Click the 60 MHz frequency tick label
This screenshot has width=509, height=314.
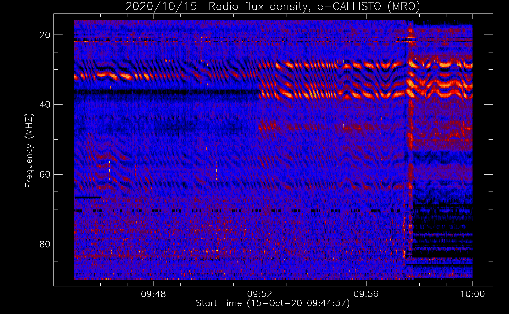click(x=45, y=174)
